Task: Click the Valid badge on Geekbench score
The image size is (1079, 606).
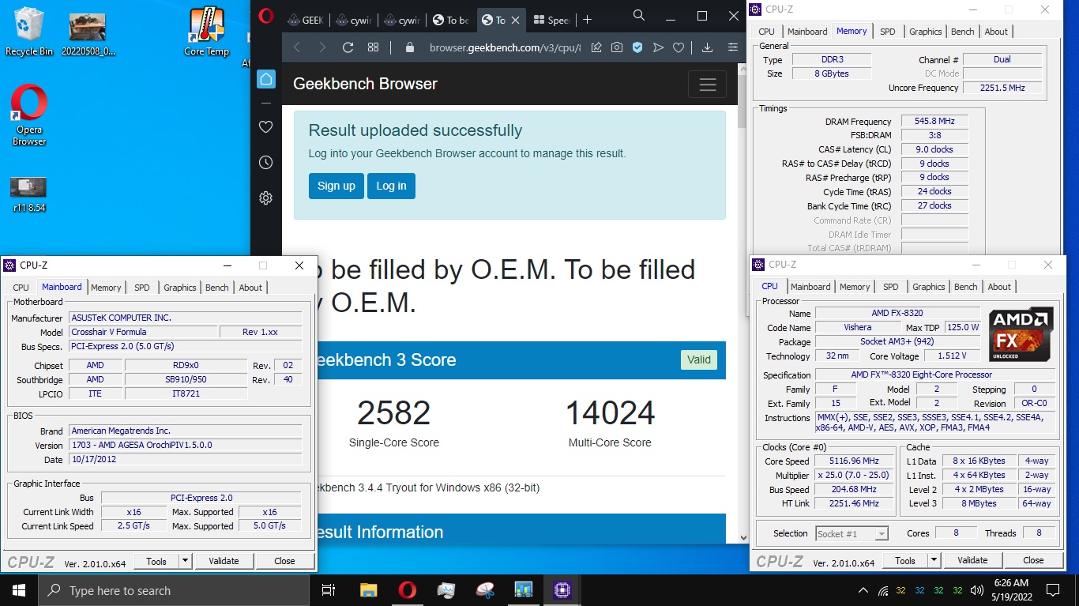Action: pyautogui.click(x=698, y=359)
